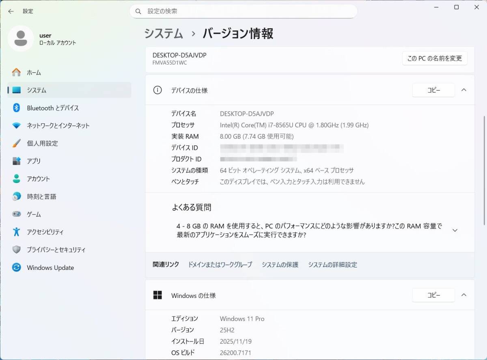Open the アクセシビリティ figure icon
The width and height of the screenshot is (487, 360).
pyautogui.click(x=16, y=232)
